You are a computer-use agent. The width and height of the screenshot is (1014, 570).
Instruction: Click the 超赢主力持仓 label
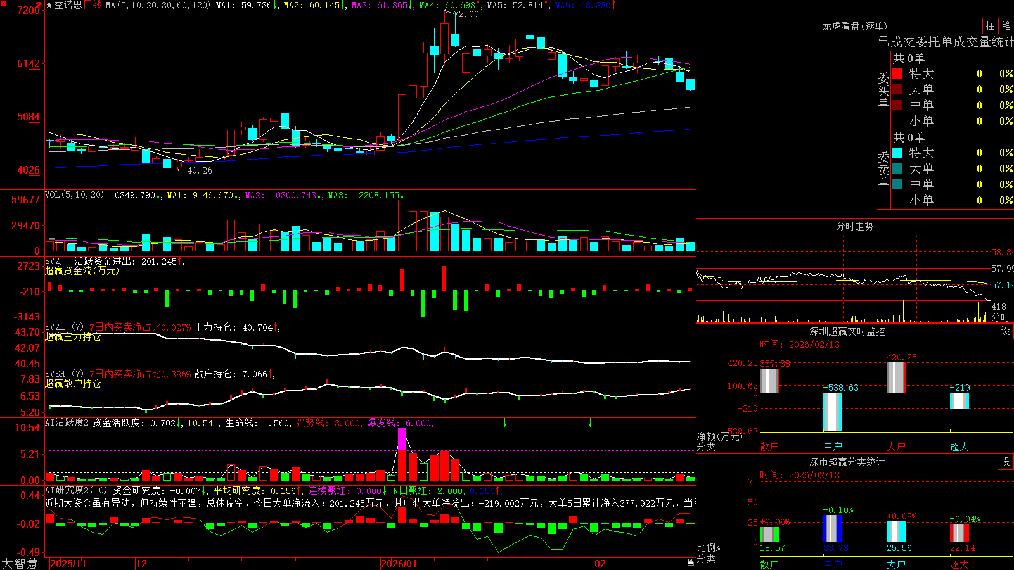tap(73, 337)
